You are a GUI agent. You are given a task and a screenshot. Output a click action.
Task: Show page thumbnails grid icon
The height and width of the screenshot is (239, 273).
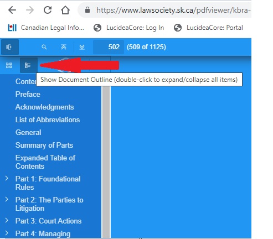click(x=9, y=65)
